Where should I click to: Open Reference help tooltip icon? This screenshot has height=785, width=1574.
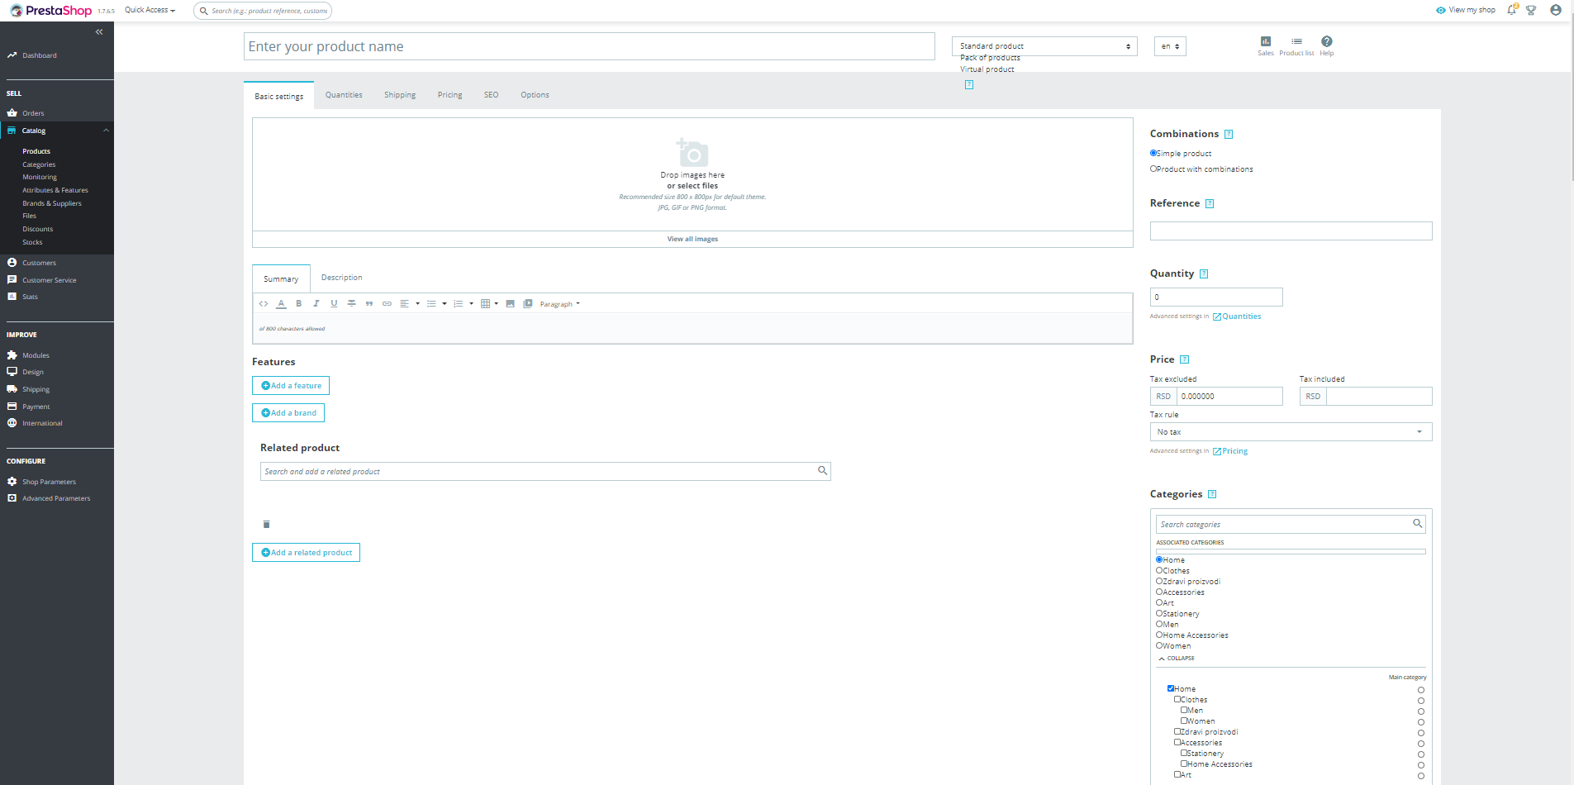coord(1210,203)
